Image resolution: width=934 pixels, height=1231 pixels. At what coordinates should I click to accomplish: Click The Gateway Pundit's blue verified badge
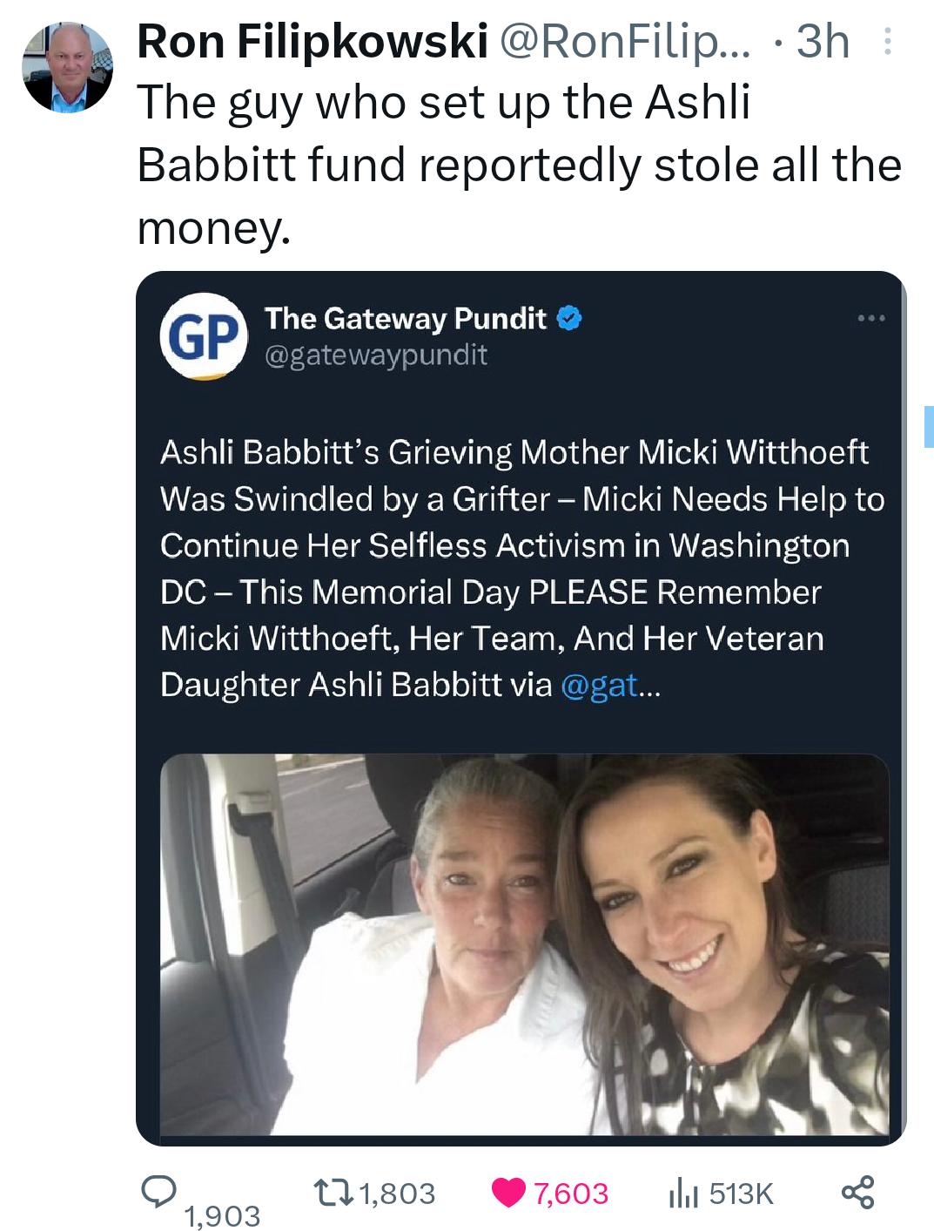pos(568,319)
